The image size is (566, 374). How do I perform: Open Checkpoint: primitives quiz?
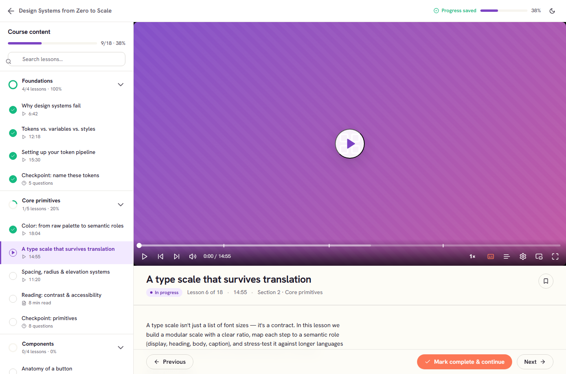pos(67,322)
